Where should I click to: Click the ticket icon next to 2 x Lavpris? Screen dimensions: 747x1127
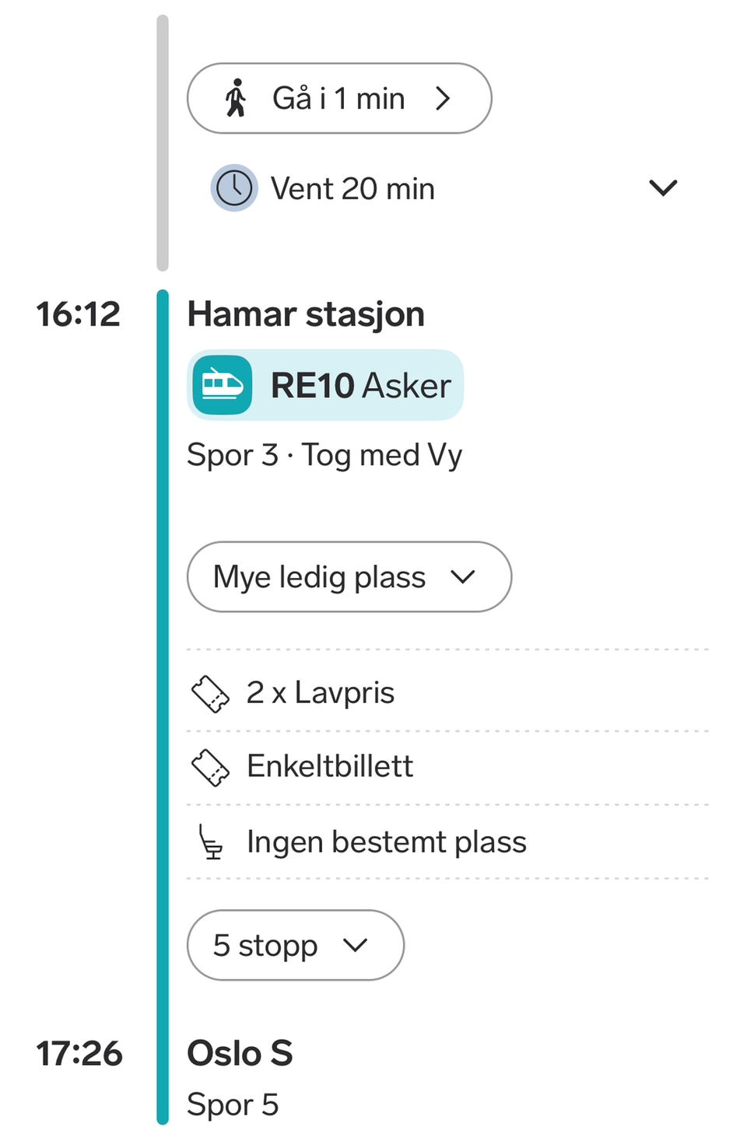point(210,694)
